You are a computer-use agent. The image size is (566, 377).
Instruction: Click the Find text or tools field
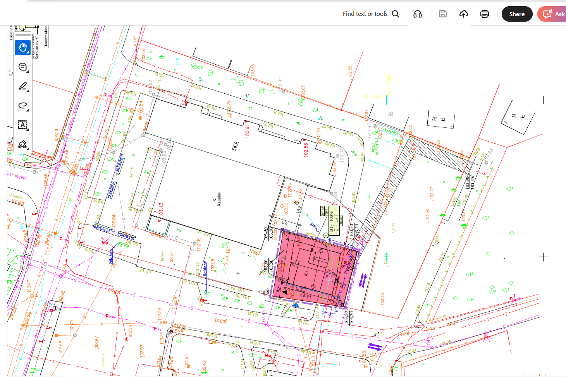370,14
